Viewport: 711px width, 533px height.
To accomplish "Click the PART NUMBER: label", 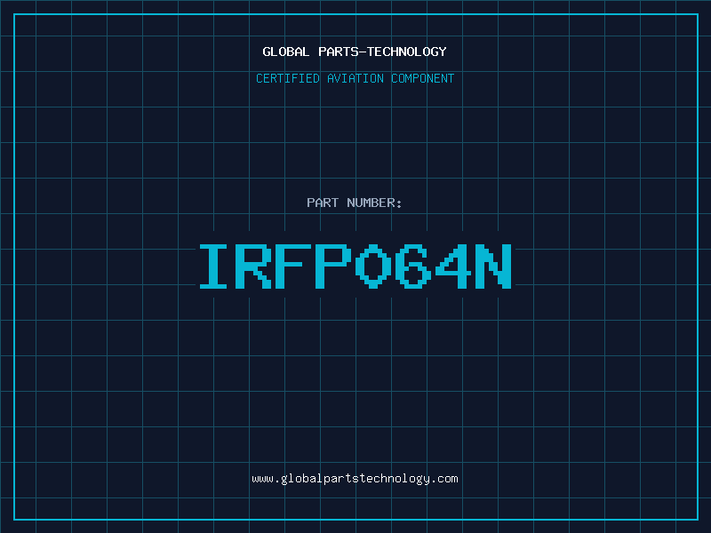I will [355, 203].
